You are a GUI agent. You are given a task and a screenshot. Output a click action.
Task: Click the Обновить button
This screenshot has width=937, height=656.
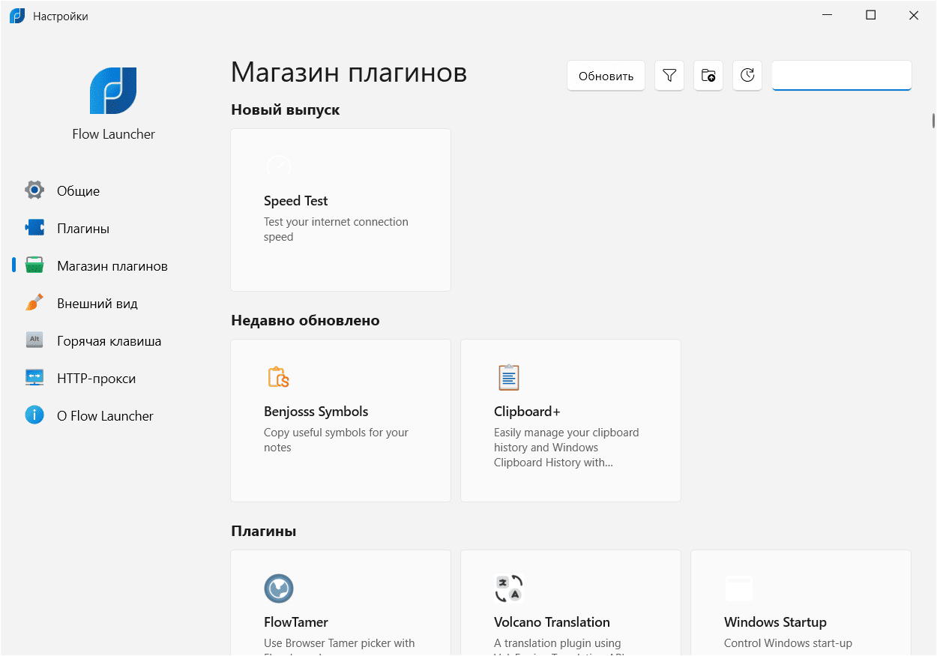coord(606,76)
